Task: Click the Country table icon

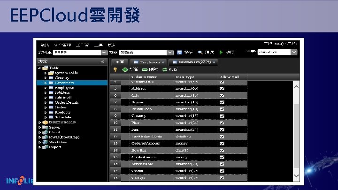Action: 51,78
